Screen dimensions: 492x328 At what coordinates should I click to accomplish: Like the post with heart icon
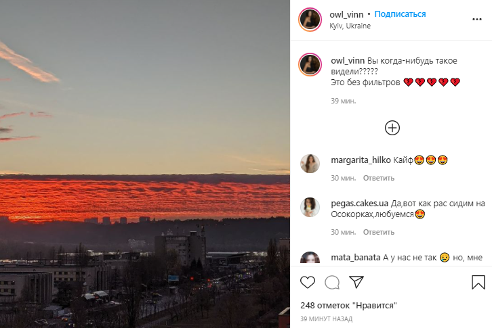click(308, 282)
